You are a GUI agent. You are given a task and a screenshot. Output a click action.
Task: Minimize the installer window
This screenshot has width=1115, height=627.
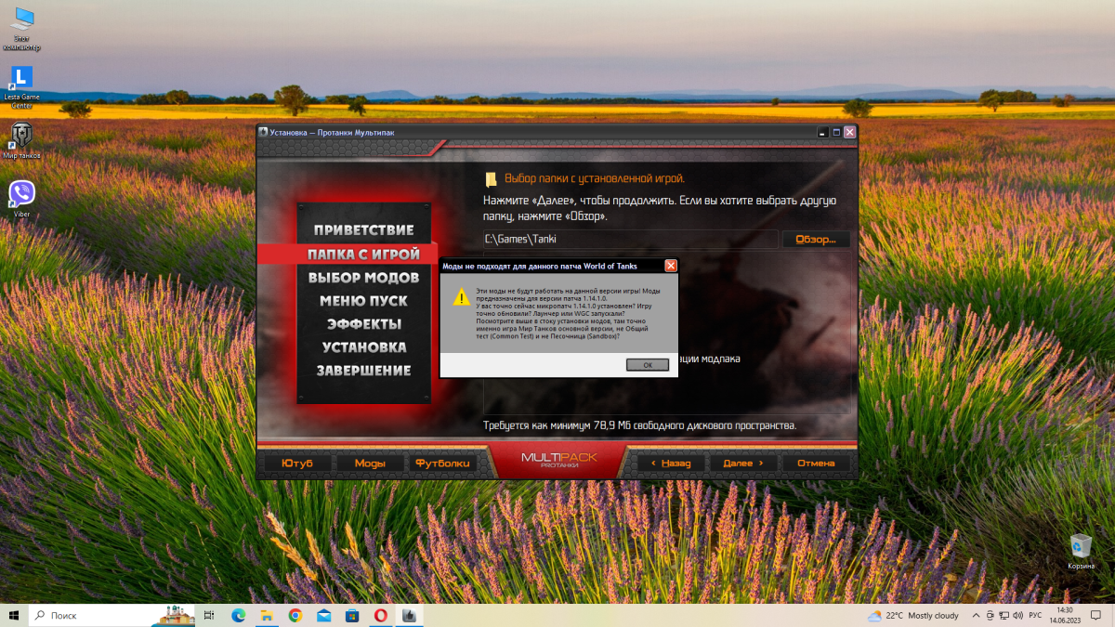[822, 132]
